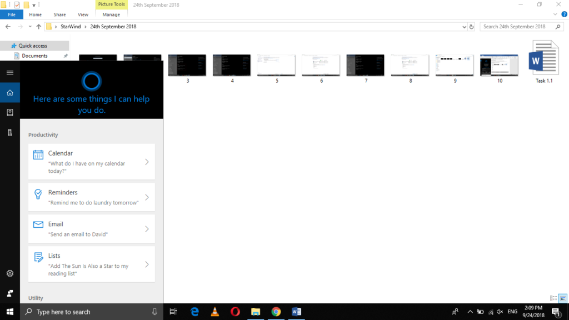Open Opera browser from the taskbar

(235, 312)
